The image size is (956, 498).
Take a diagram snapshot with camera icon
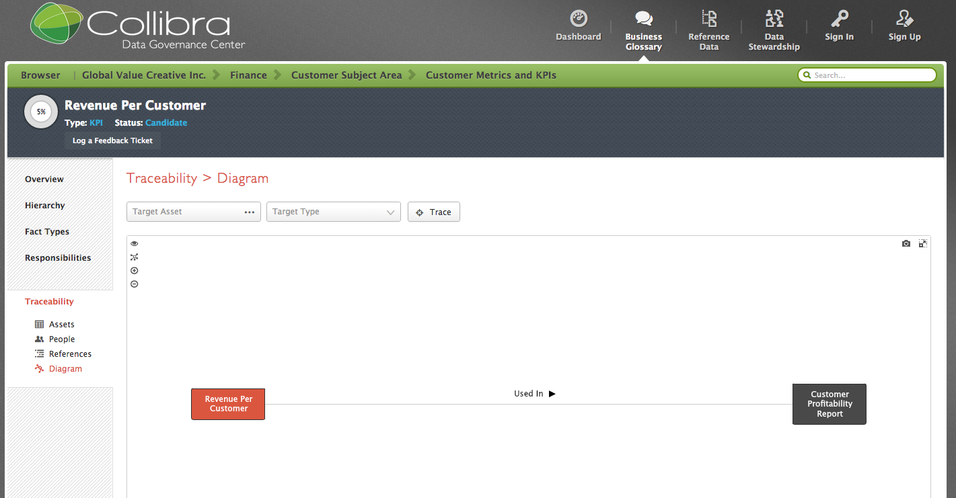coord(906,243)
